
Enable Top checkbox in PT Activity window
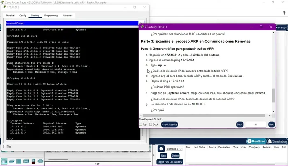[x=141, y=124]
